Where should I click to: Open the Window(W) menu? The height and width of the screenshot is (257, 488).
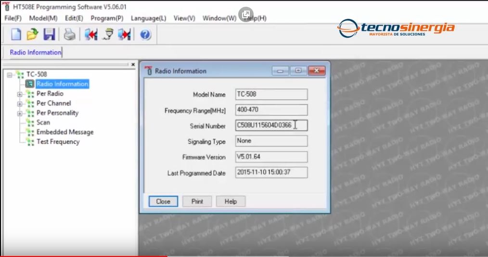pyautogui.click(x=219, y=18)
